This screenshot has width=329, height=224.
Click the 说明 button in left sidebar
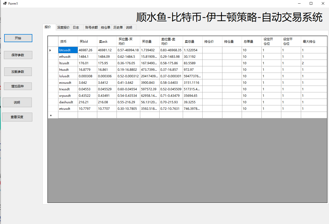[17, 103]
